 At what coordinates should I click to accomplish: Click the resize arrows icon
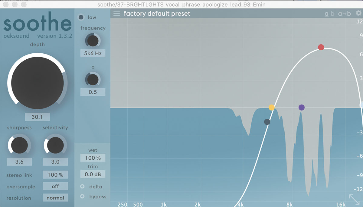click(354, 199)
